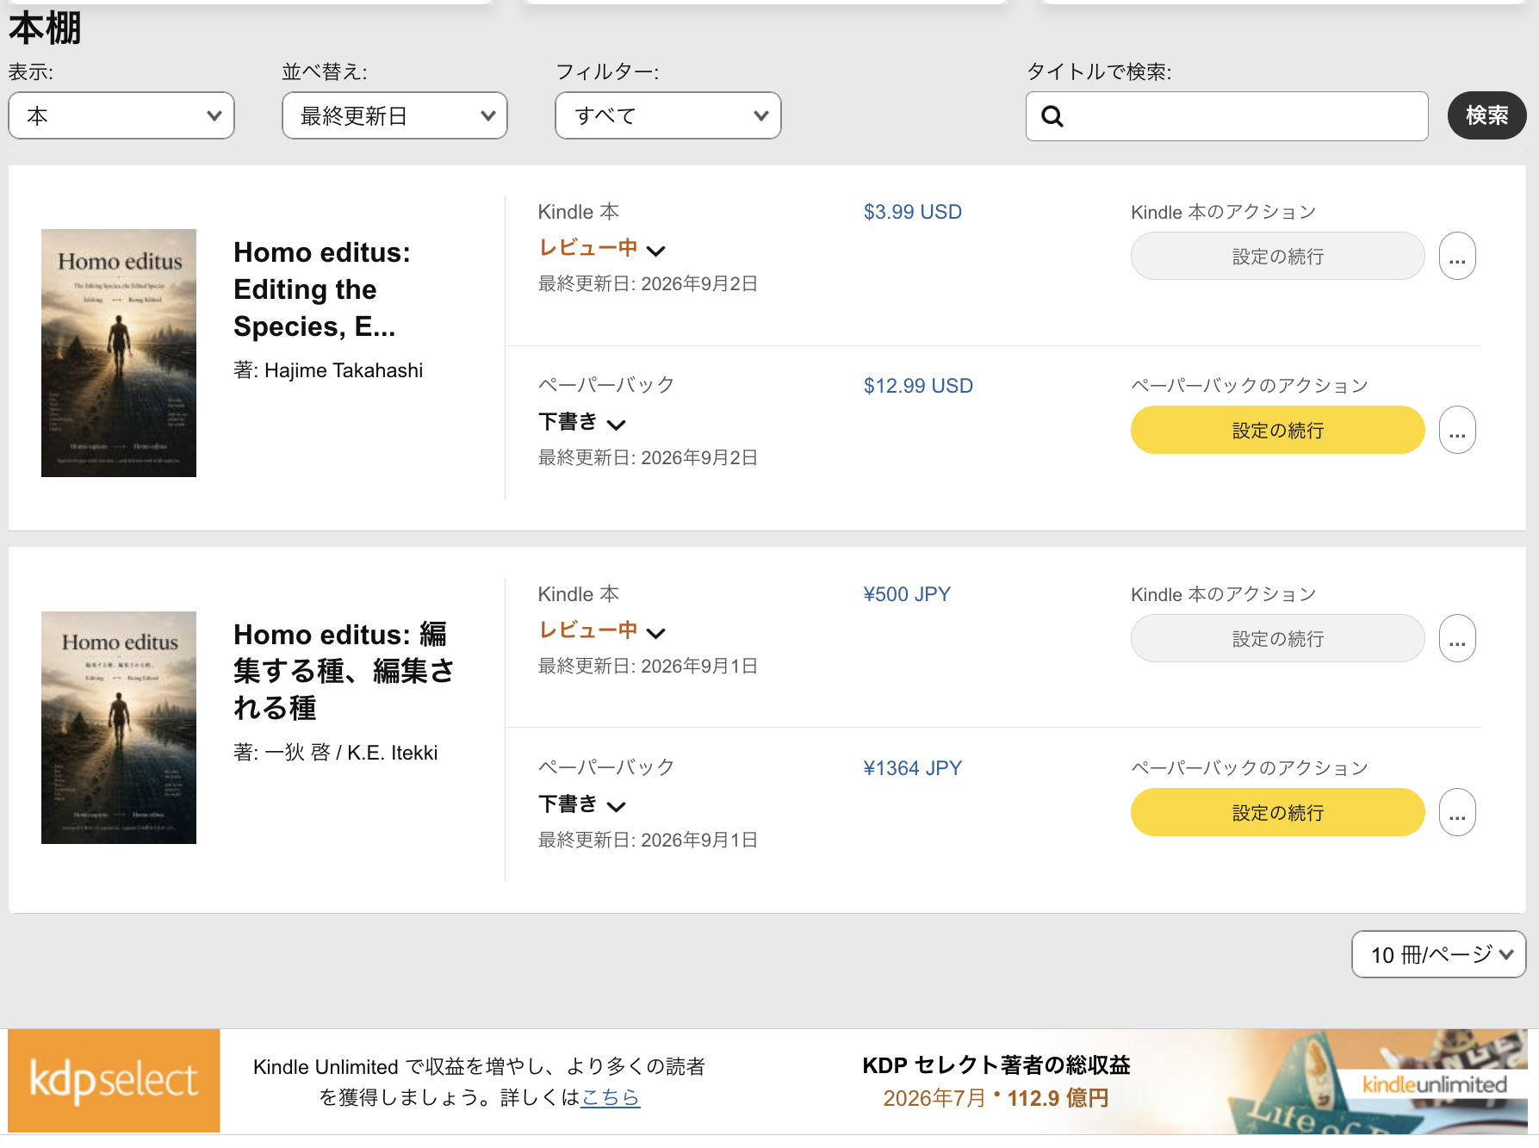This screenshot has height=1148, width=1539.
Task: Click the kindleunlimited banner image
Action: [1378, 1082]
